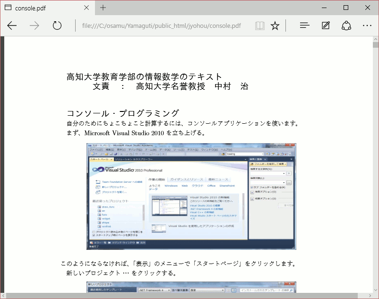Open the Hub panel icon
The width and height of the screenshot is (379, 299).
click(304, 26)
